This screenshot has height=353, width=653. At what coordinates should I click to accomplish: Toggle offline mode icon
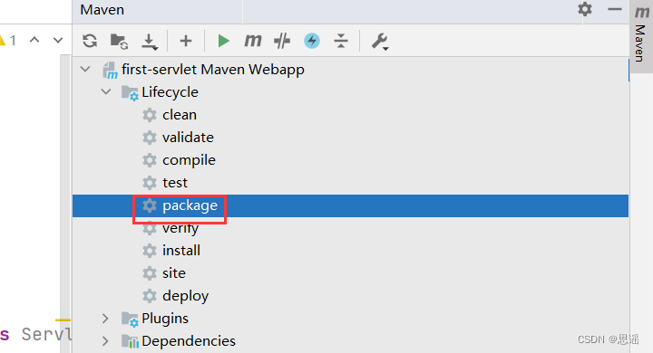point(282,41)
